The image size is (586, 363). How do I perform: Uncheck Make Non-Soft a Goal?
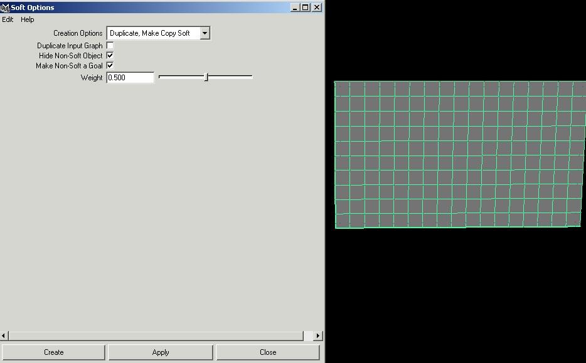tap(110, 66)
